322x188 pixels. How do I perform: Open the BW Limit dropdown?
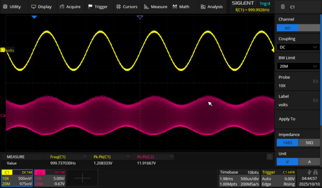click(x=298, y=66)
